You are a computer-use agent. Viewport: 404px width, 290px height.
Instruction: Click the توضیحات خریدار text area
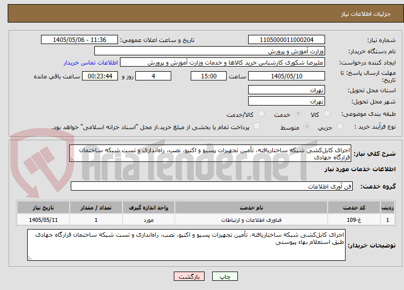(x=186, y=245)
